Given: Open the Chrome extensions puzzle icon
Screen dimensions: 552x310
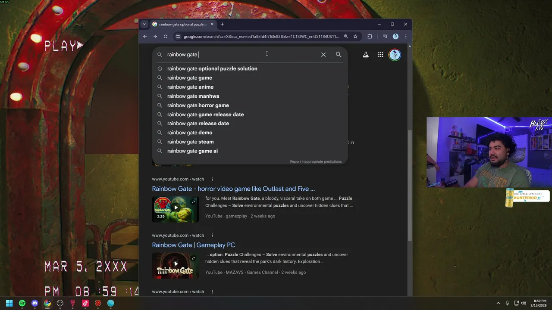Looking at the screenshot, I should (x=370, y=37).
